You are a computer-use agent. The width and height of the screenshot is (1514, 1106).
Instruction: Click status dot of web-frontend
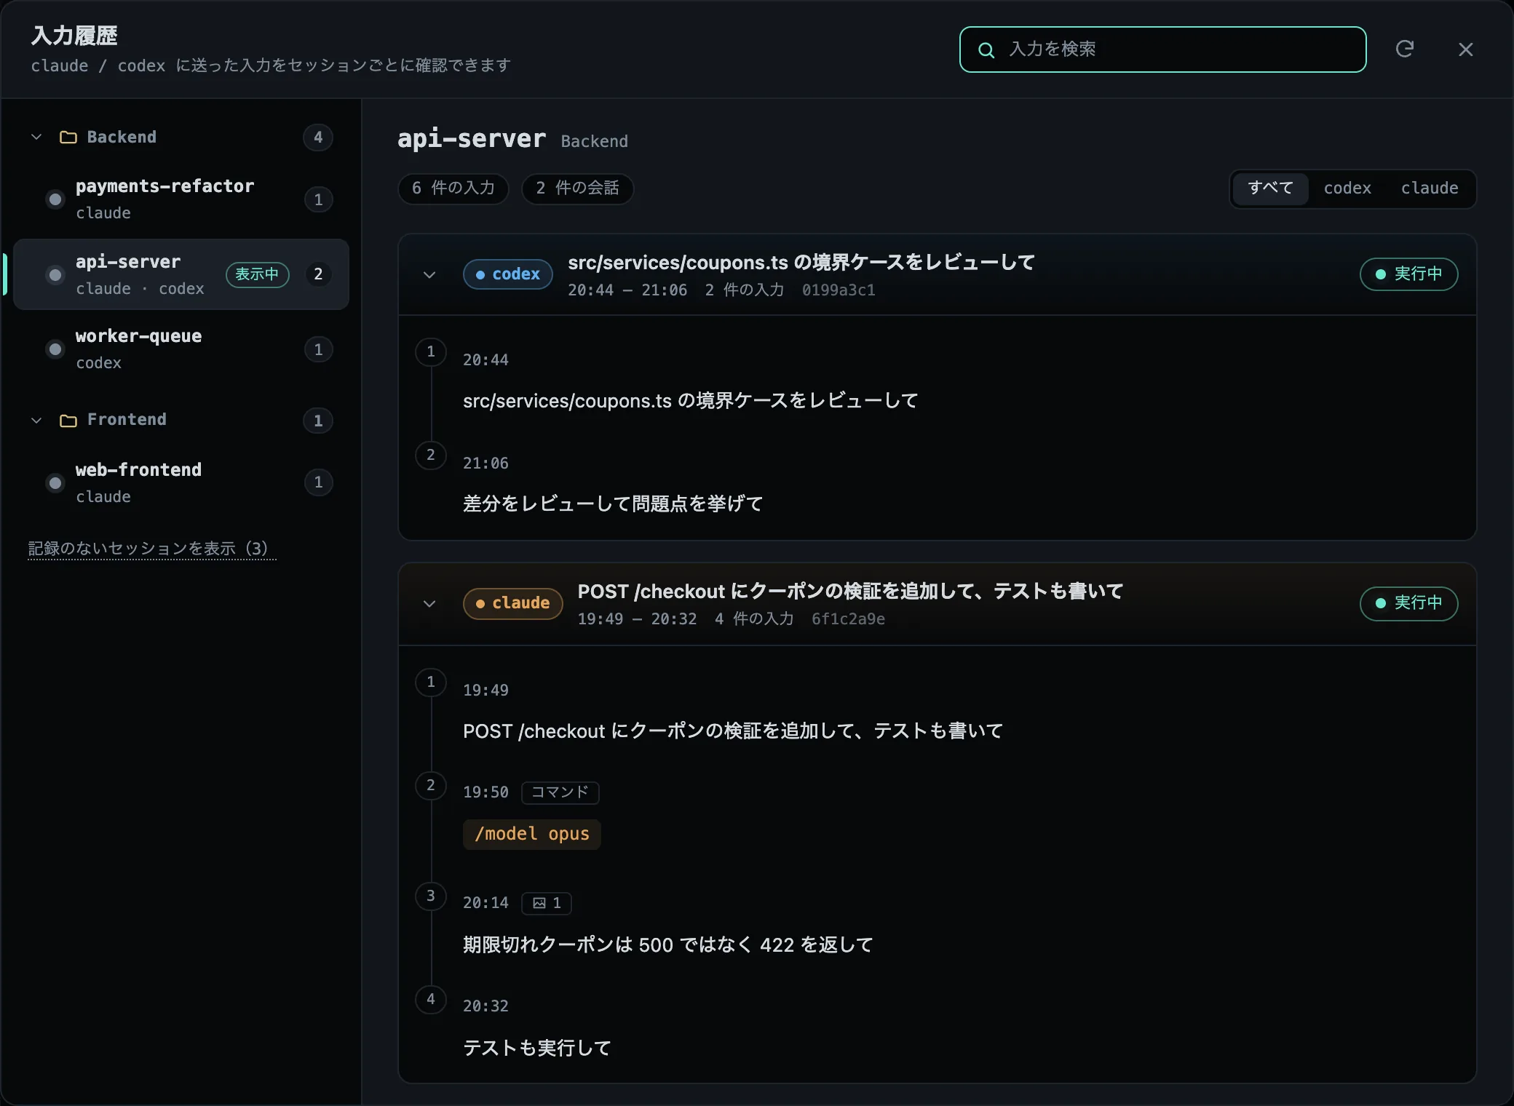click(55, 482)
